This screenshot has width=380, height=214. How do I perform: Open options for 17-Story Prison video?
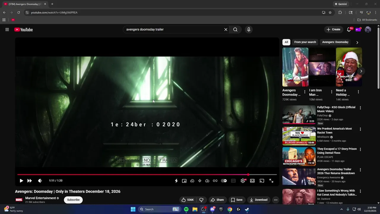(x=360, y=150)
